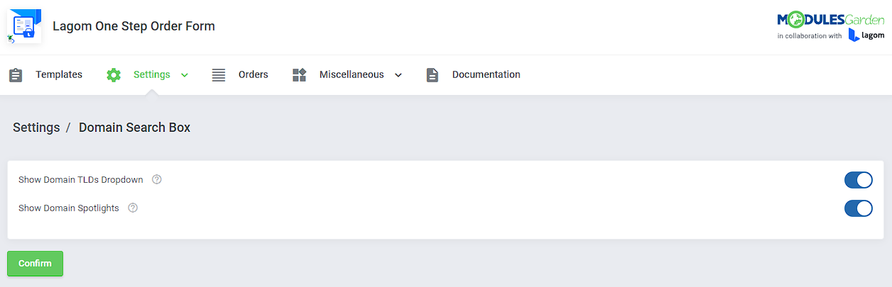Click the Lagom One Step Order Form title
This screenshot has width=892, height=287.
(x=134, y=26)
